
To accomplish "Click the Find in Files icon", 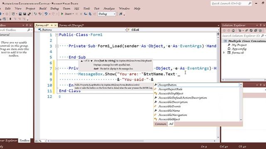I will (121, 14).
